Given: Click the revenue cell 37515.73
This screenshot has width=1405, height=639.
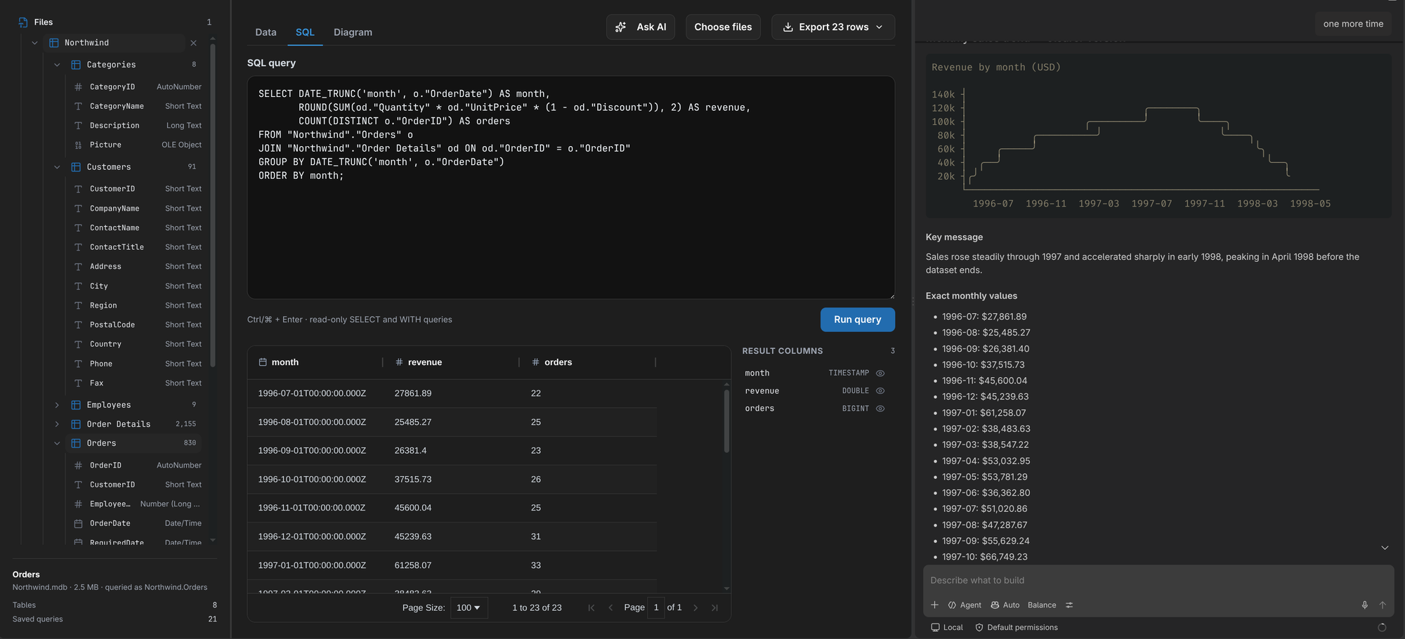Looking at the screenshot, I should pyautogui.click(x=413, y=480).
